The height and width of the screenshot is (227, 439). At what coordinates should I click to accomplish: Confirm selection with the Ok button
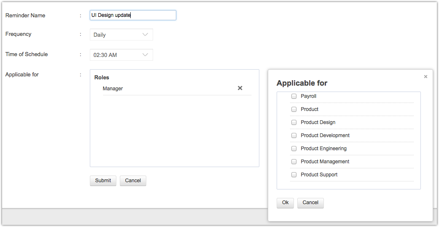click(x=285, y=203)
